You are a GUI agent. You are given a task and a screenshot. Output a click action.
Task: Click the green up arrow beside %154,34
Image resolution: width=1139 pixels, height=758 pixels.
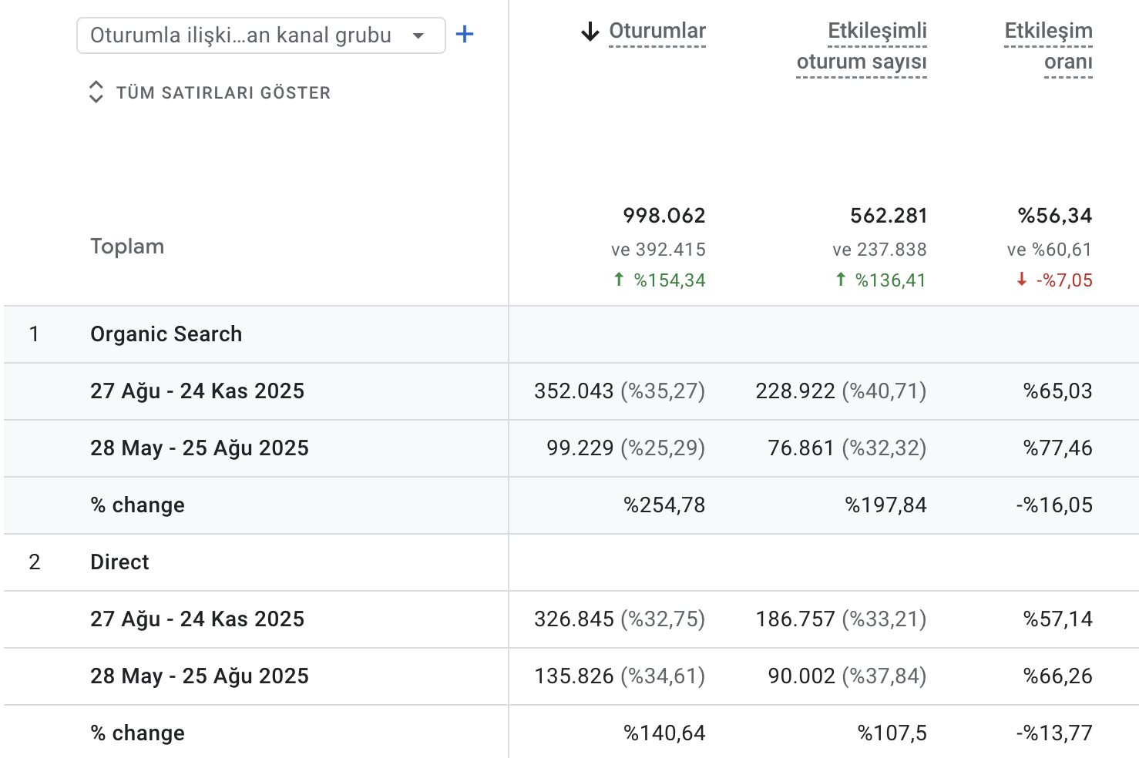(x=619, y=280)
